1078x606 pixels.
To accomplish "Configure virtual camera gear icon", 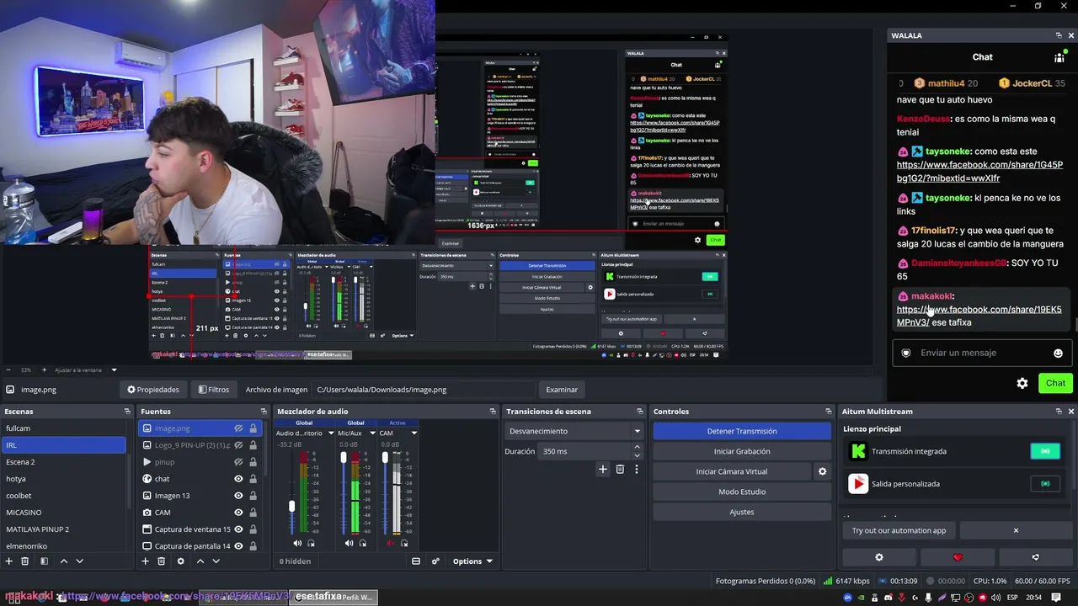I will click(823, 471).
